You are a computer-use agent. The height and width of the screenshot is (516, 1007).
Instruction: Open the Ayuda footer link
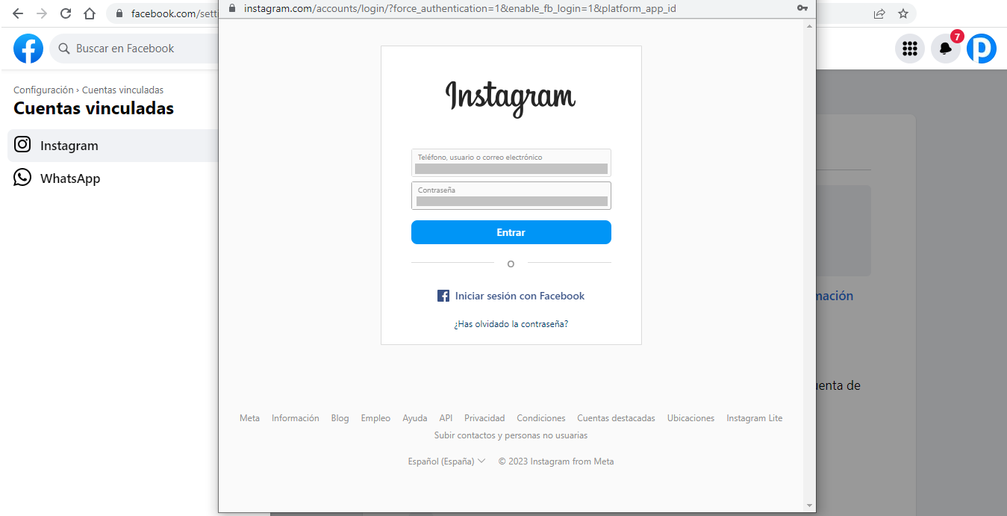pyautogui.click(x=415, y=418)
